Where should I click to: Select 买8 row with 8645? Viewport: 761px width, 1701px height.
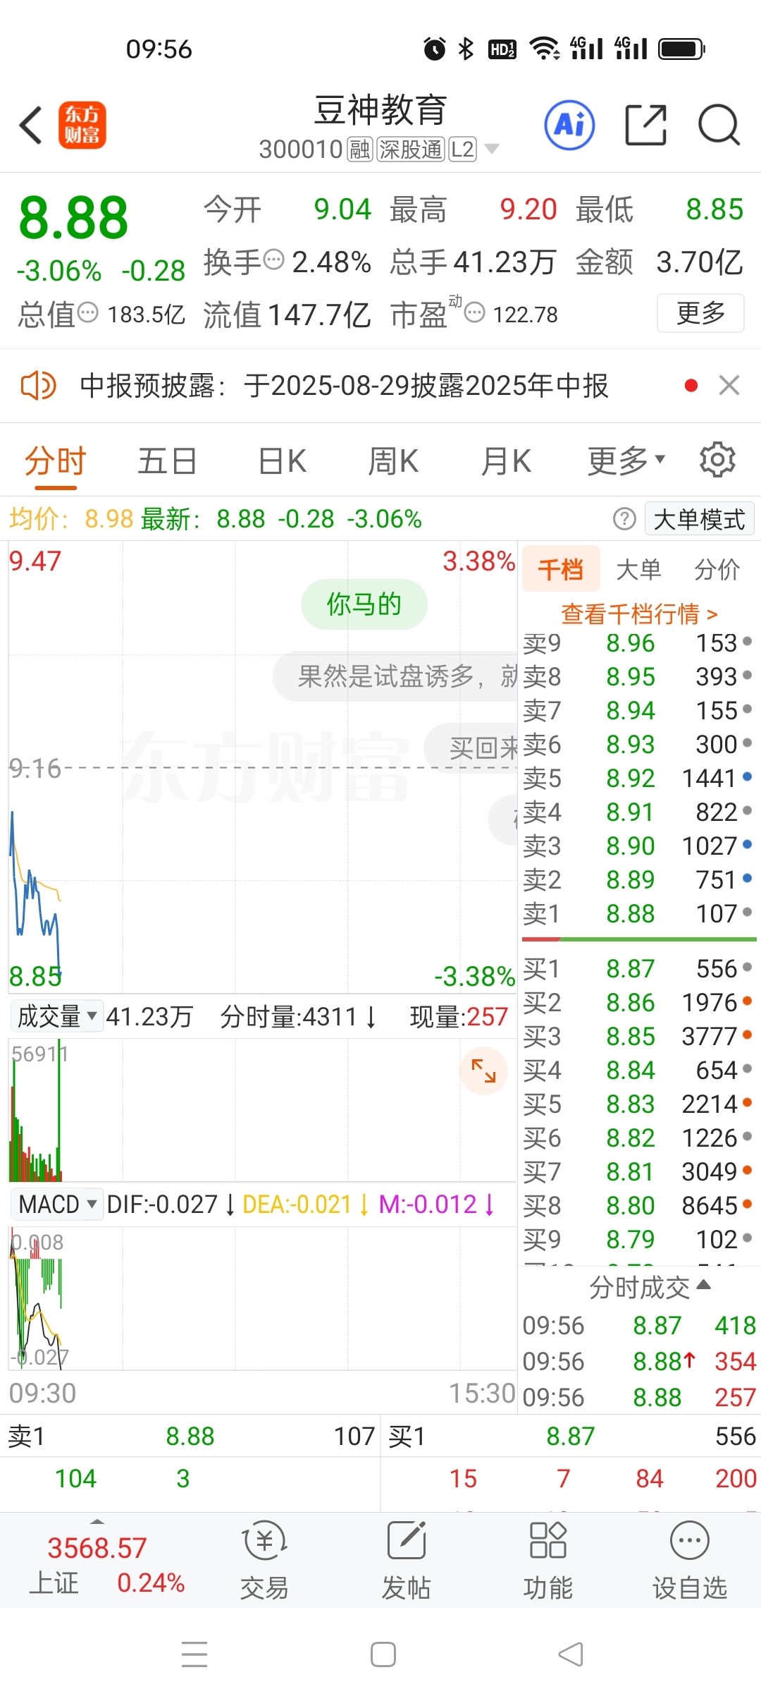pos(638,1205)
